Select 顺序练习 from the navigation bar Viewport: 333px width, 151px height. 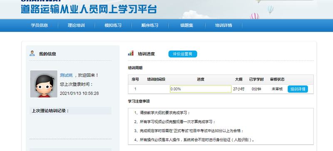pyautogui.click(x=150, y=25)
